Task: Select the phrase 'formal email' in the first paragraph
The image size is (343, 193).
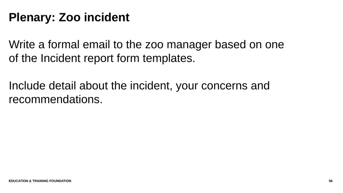Action: (x=79, y=45)
